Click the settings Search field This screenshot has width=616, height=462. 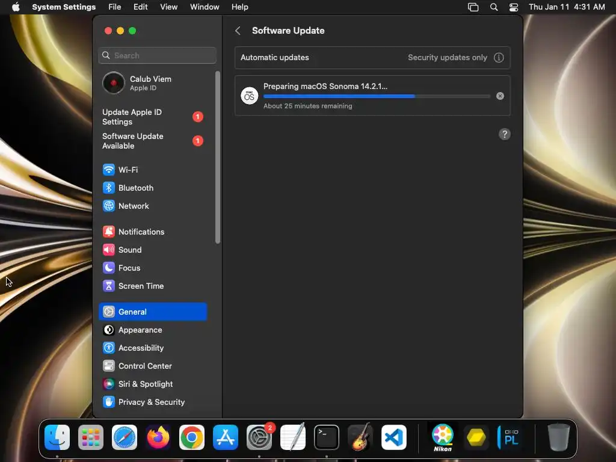[x=157, y=55]
